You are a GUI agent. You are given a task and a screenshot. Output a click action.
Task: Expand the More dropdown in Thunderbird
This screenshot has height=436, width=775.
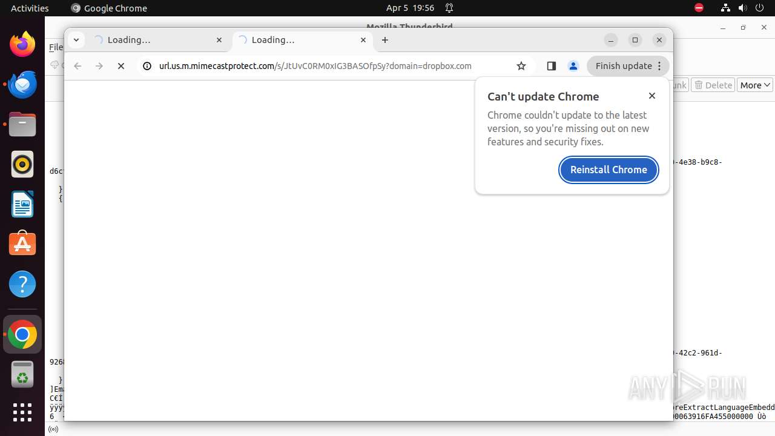[755, 85]
